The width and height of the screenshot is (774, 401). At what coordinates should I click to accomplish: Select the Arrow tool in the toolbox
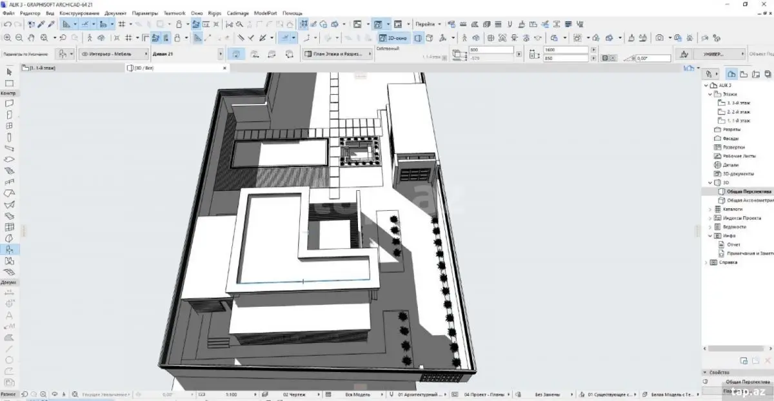click(9, 73)
